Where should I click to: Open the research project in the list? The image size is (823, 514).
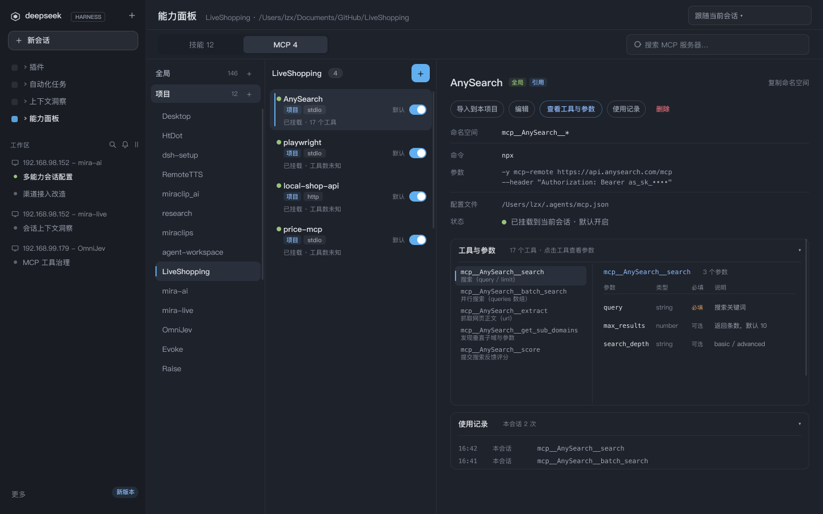pyautogui.click(x=208, y=214)
